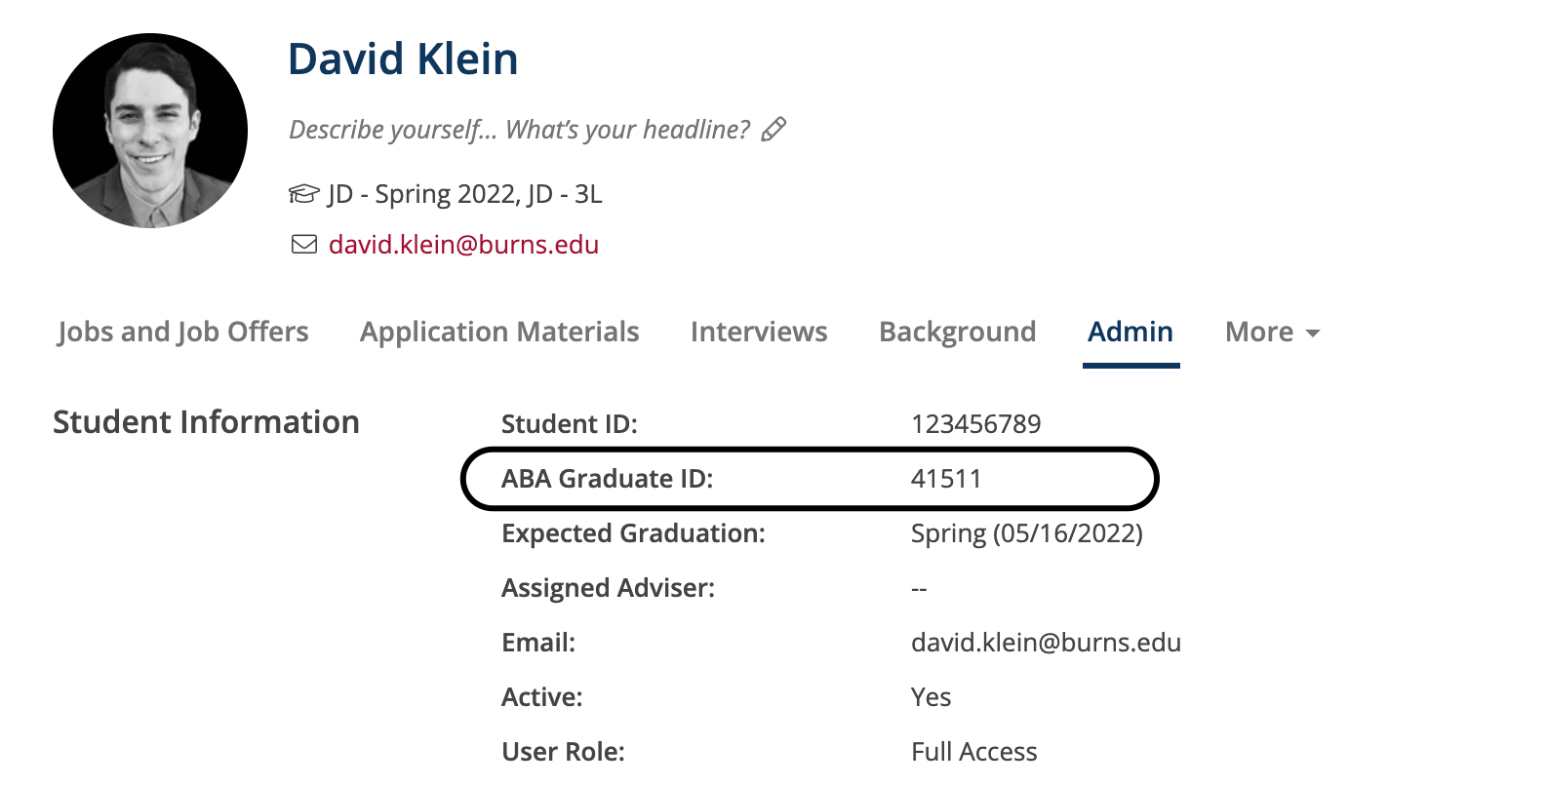Click the david.klein@burns.edu red email link

pos(463,245)
